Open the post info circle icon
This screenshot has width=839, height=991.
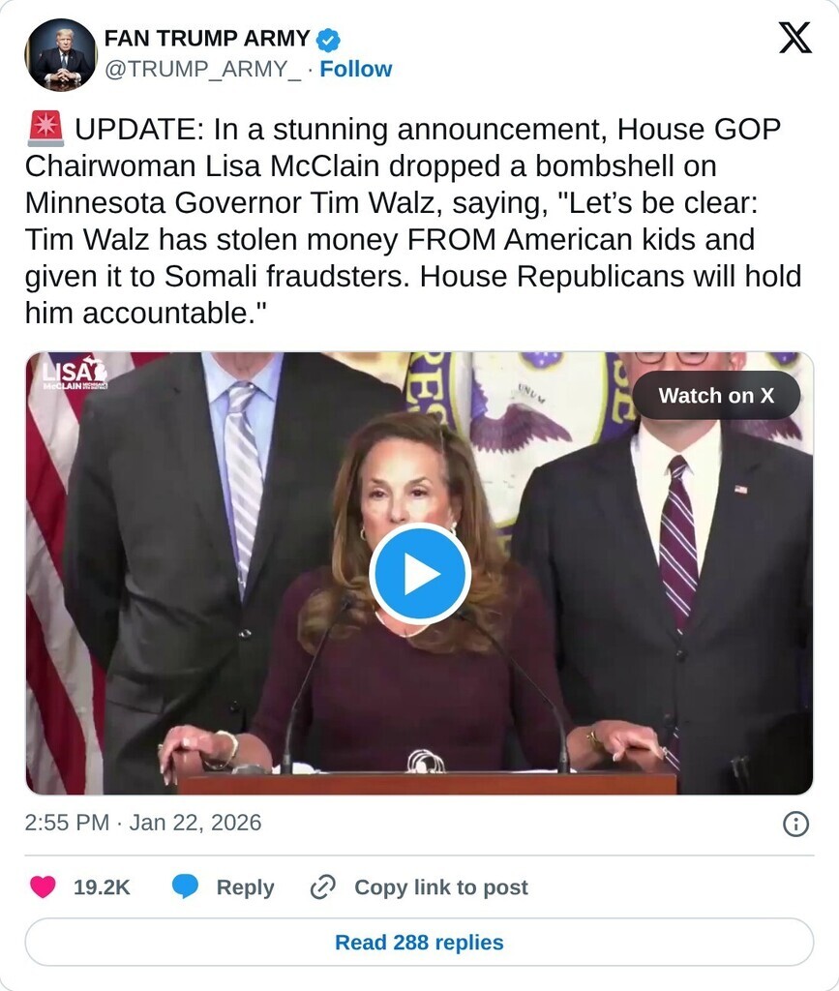pyautogui.click(x=795, y=825)
